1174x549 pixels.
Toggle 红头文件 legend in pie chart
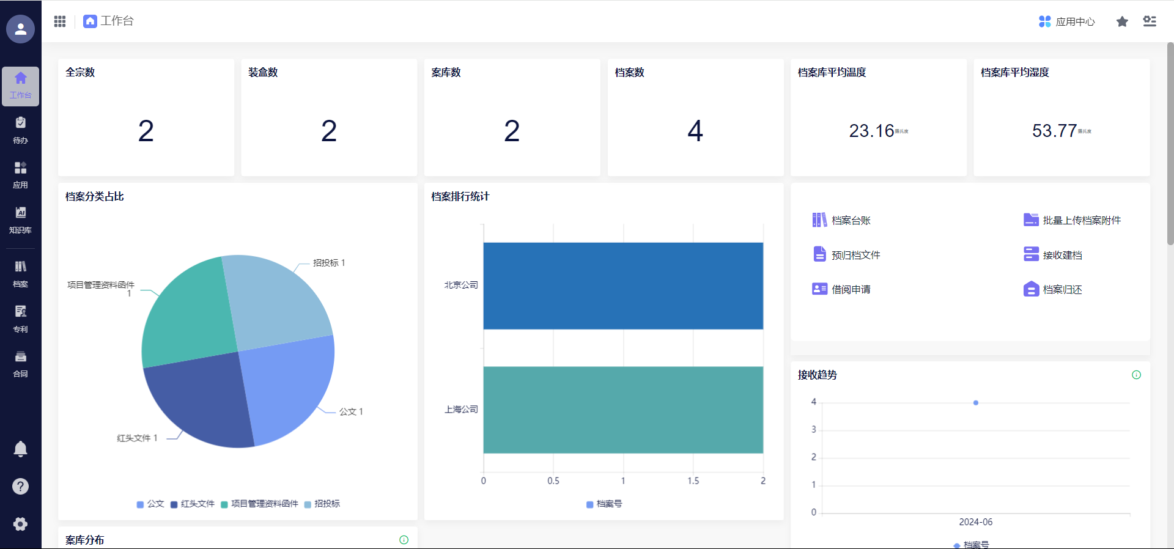[193, 504]
